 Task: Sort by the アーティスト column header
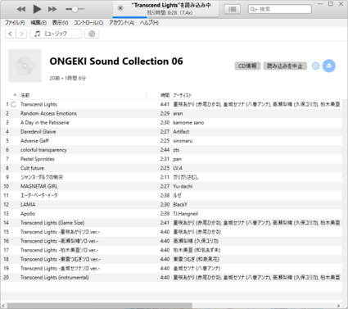tap(183, 95)
